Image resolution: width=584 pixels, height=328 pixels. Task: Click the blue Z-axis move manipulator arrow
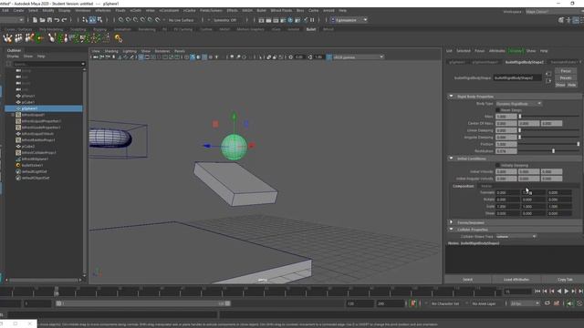207,146
